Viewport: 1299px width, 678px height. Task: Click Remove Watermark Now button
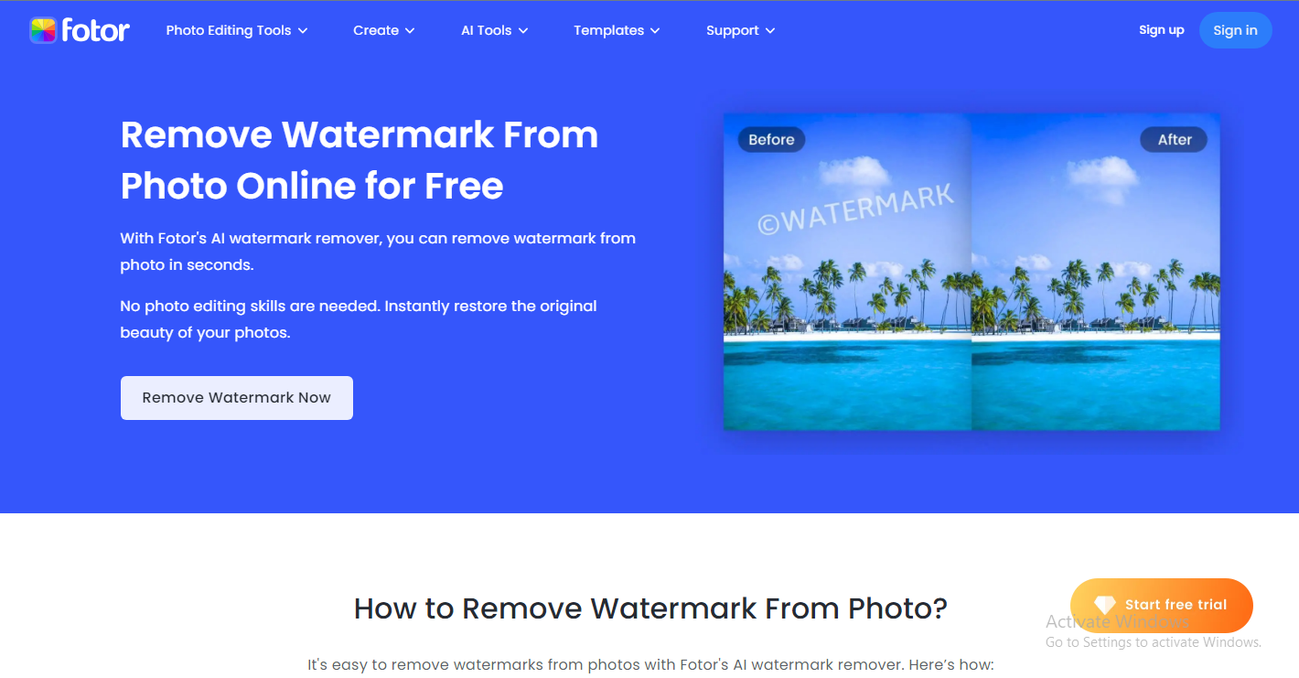237,398
